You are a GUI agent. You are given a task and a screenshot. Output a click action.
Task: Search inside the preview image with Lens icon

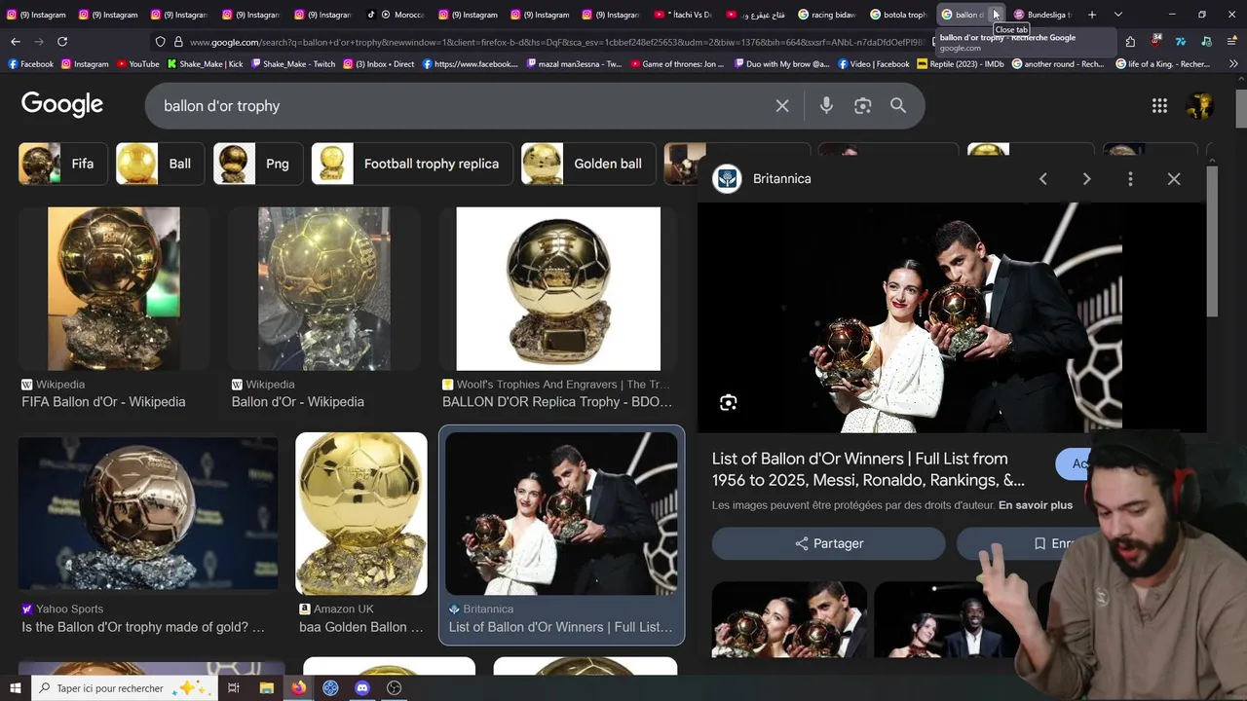728,403
